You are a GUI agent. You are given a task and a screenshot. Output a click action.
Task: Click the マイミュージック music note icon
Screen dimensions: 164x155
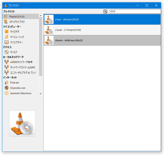[x=7, y=37]
